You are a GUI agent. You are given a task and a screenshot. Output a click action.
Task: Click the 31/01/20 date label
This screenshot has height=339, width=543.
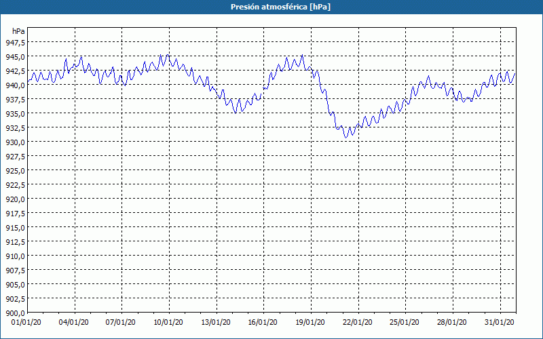(x=499, y=323)
